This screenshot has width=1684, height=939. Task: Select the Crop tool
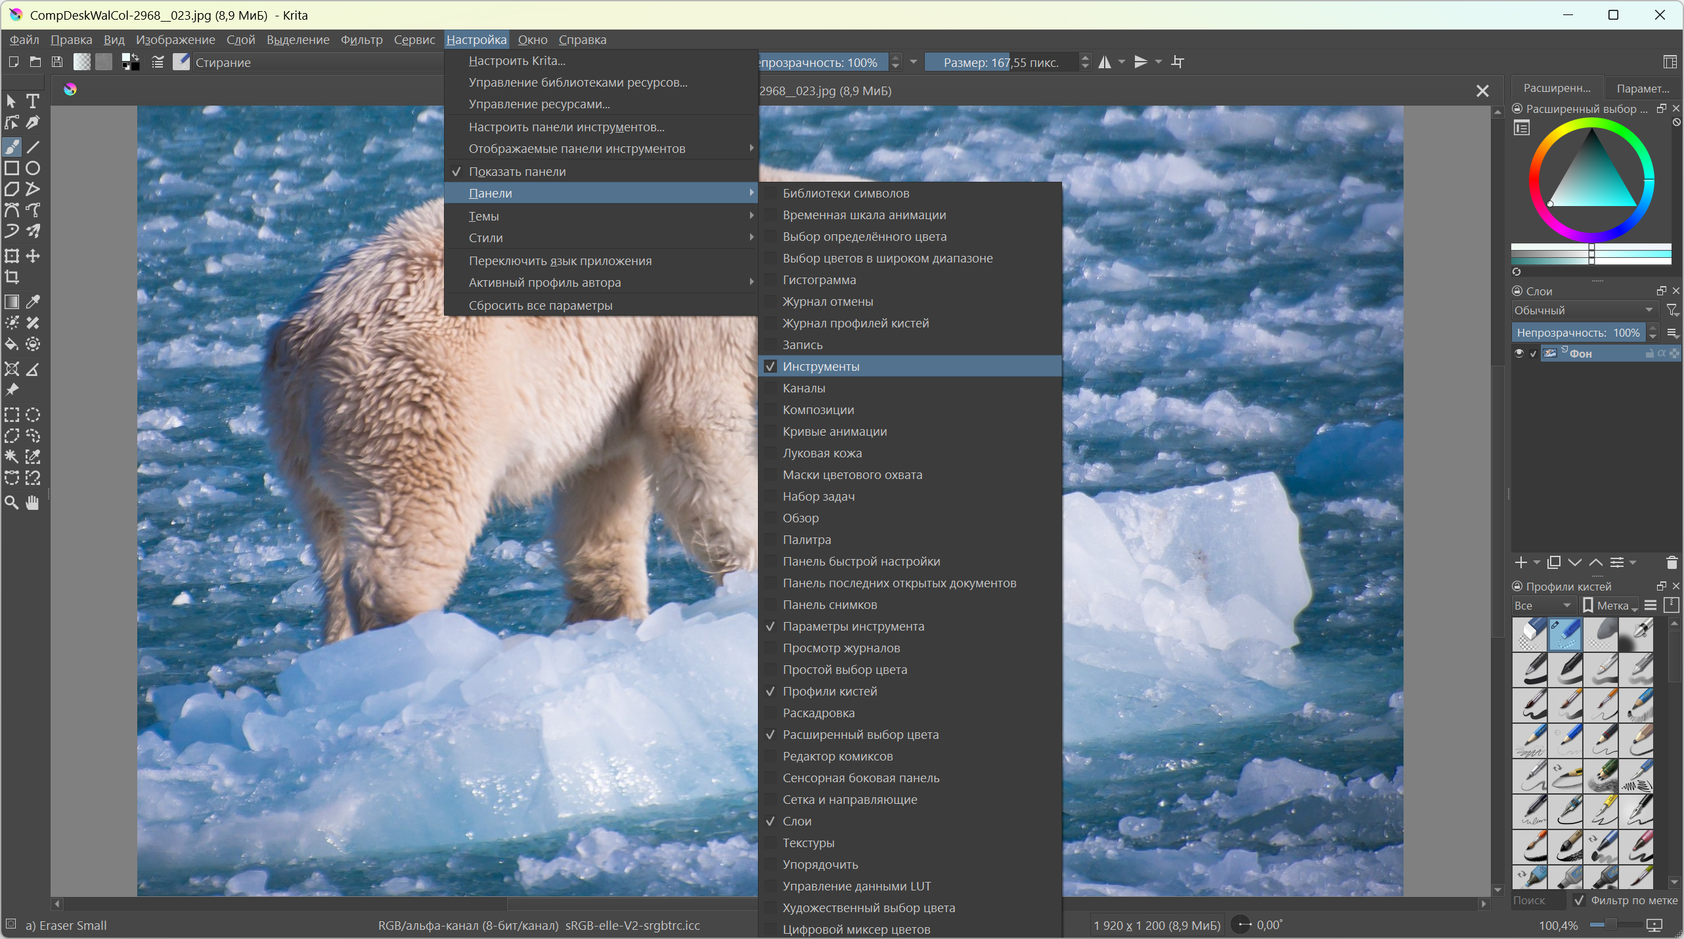[x=12, y=277]
